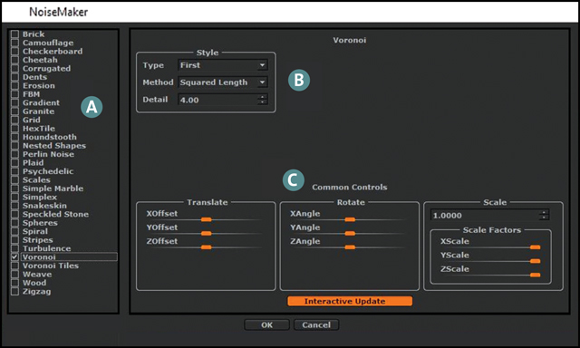Enable the Cheetah checkbox
The height and width of the screenshot is (348, 580).
(x=14, y=60)
